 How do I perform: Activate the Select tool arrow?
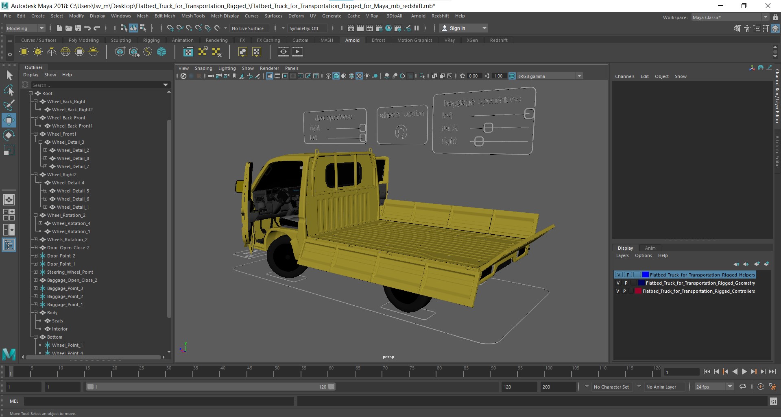coord(9,75)
